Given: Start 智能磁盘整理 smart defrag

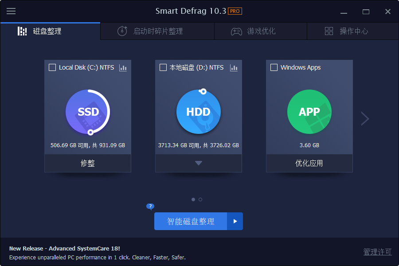Looking at the screenshot, I should pos(191,221).
